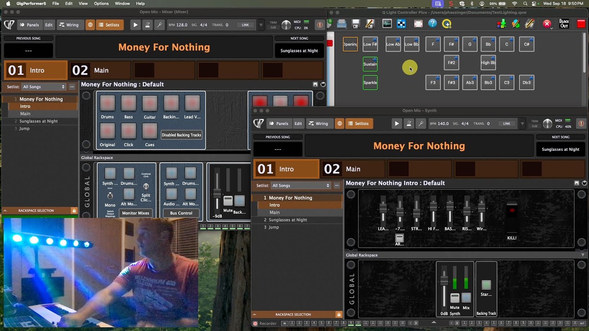
Task: Open the DMX monitor in QLC+
Action: point(387,23)
